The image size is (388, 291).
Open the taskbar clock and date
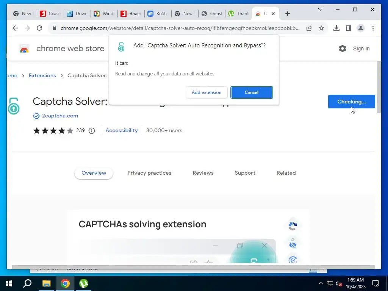(355, 283)
